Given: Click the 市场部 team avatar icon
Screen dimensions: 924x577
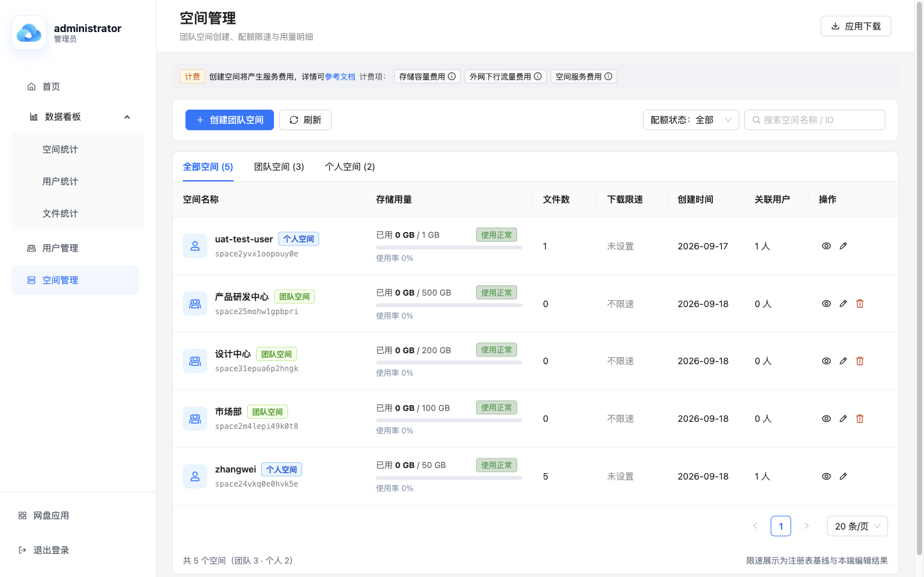Looking at the screenshot, I should tap(195, 419).
